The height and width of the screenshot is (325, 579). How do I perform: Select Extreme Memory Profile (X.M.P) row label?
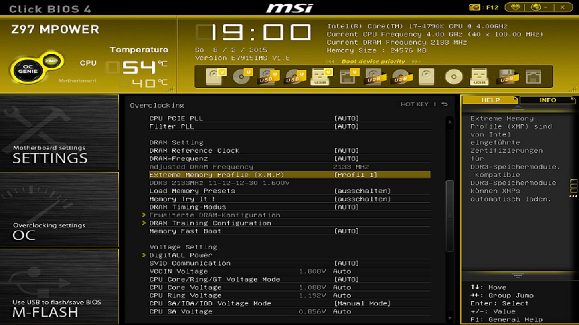click(x=217, y=175)
